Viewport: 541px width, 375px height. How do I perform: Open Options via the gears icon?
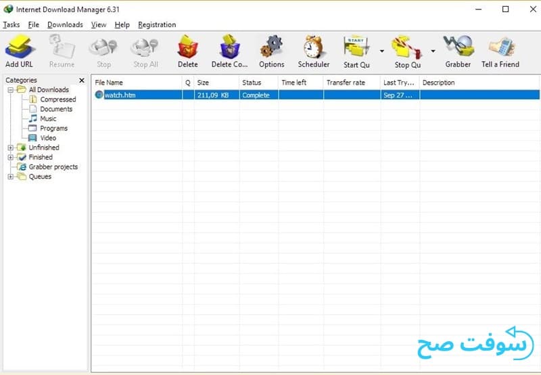(272, 47)
